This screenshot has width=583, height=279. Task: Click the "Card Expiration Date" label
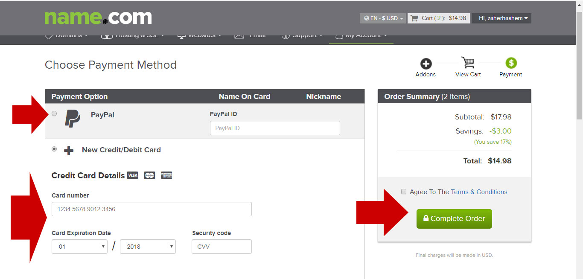point(81,233)
